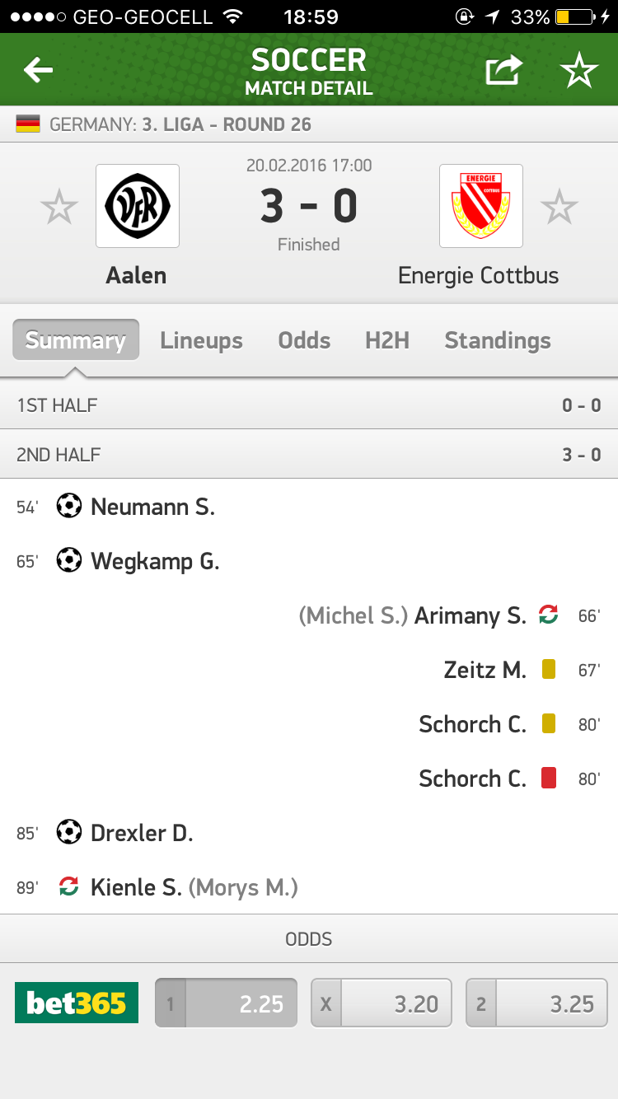
Task: Select home win odds 2.25
Action: tap(226, 1003)
